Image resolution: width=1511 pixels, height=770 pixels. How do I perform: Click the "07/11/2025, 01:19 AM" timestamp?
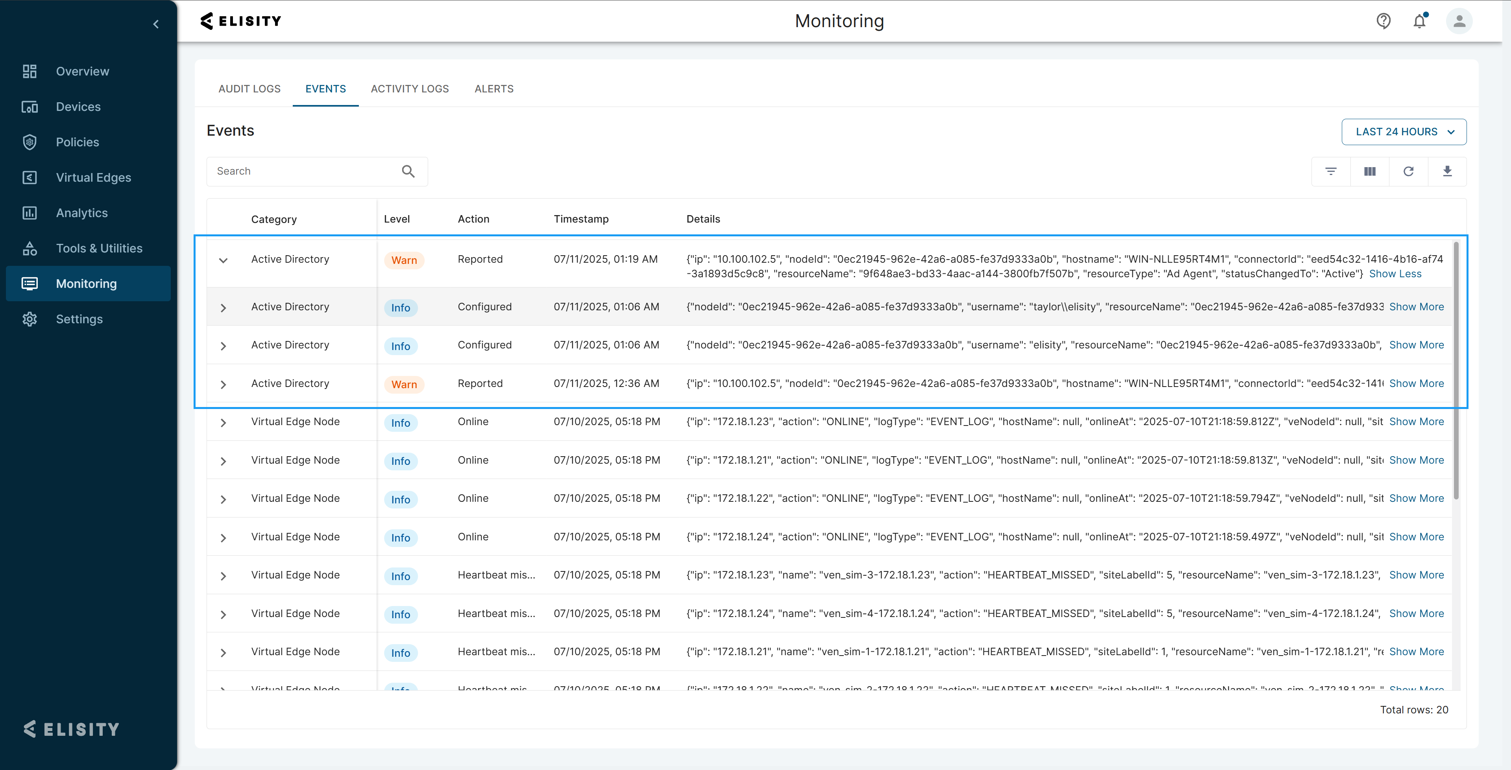605,259
